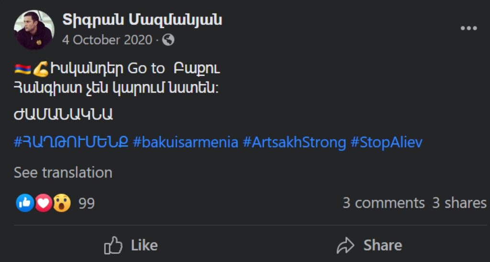Open the #StopAliev hashtag
The image size is (490, 262).
coord(387,142)
